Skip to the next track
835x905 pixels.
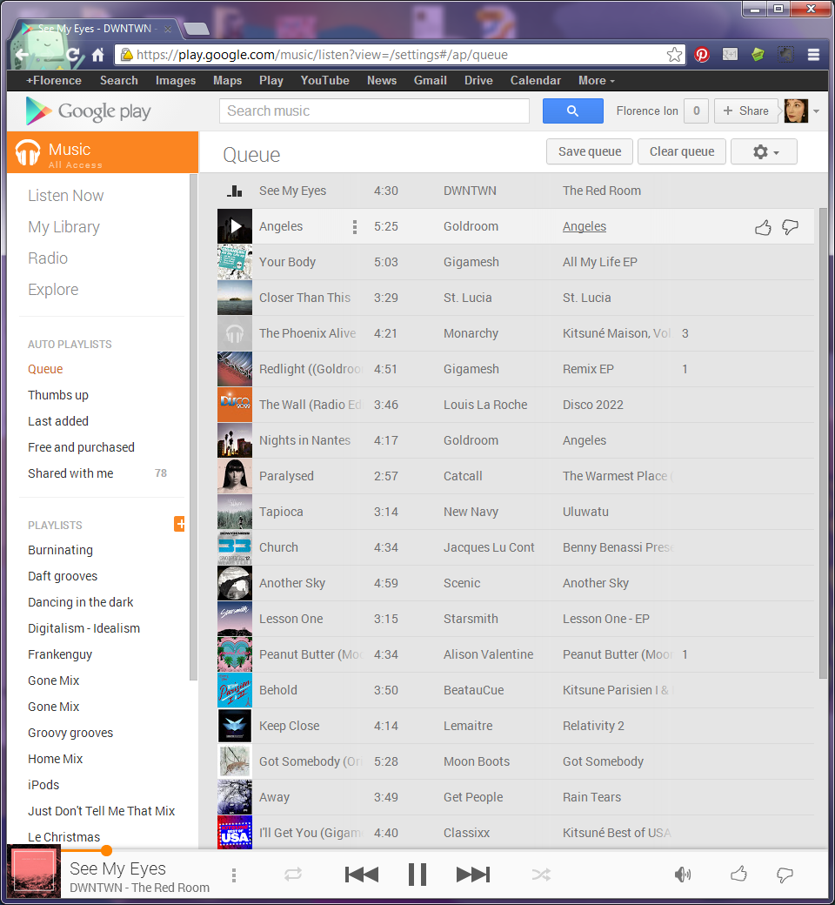(472, 874)
